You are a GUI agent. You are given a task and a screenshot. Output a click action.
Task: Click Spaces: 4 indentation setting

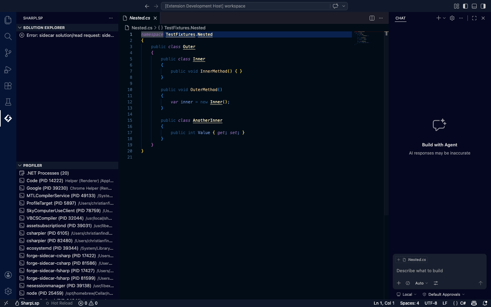click(x=410, y=303)
